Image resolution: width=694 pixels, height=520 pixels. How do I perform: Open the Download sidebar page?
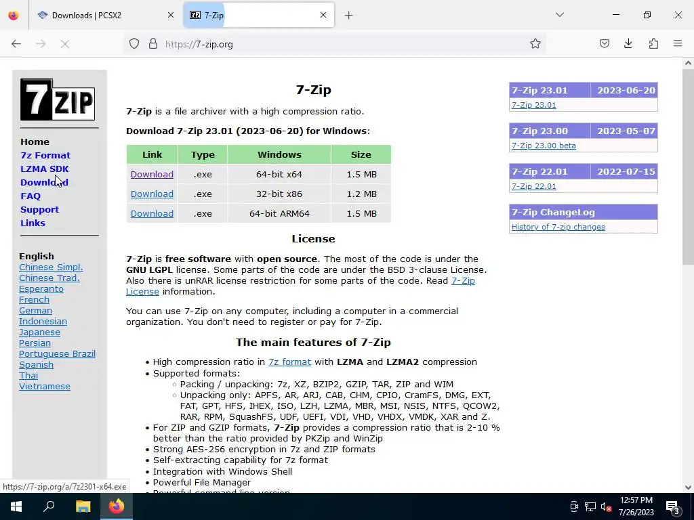click(x=44, y=183)
